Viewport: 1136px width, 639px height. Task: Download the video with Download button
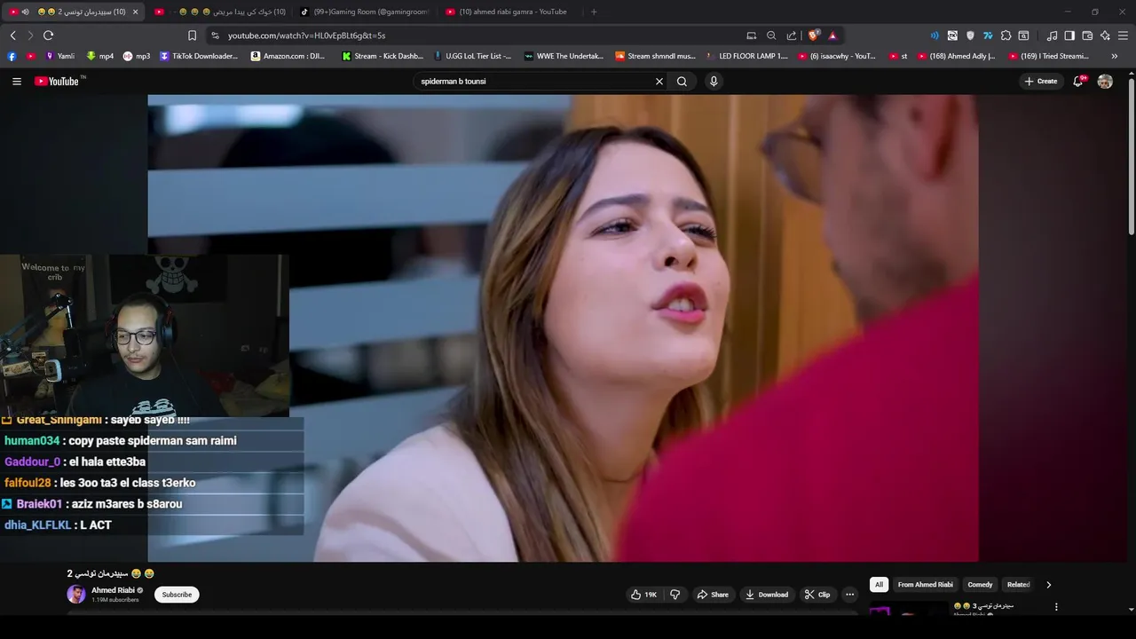(767, 595)
